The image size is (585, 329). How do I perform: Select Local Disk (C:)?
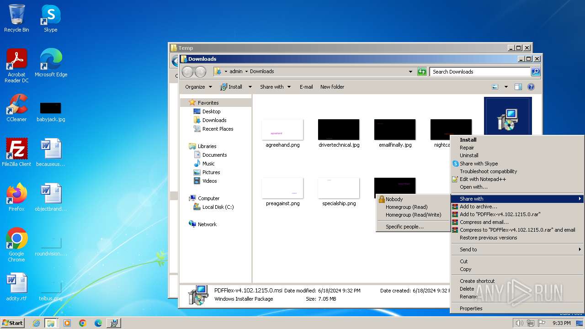218,207
